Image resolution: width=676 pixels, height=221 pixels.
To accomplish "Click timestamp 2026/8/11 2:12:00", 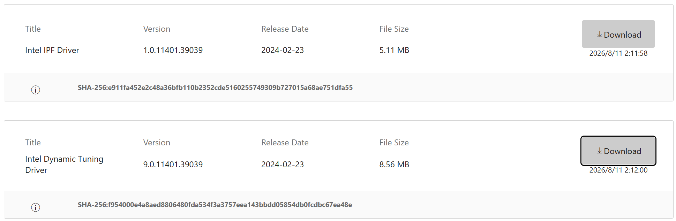I will (x=618, y=170).
